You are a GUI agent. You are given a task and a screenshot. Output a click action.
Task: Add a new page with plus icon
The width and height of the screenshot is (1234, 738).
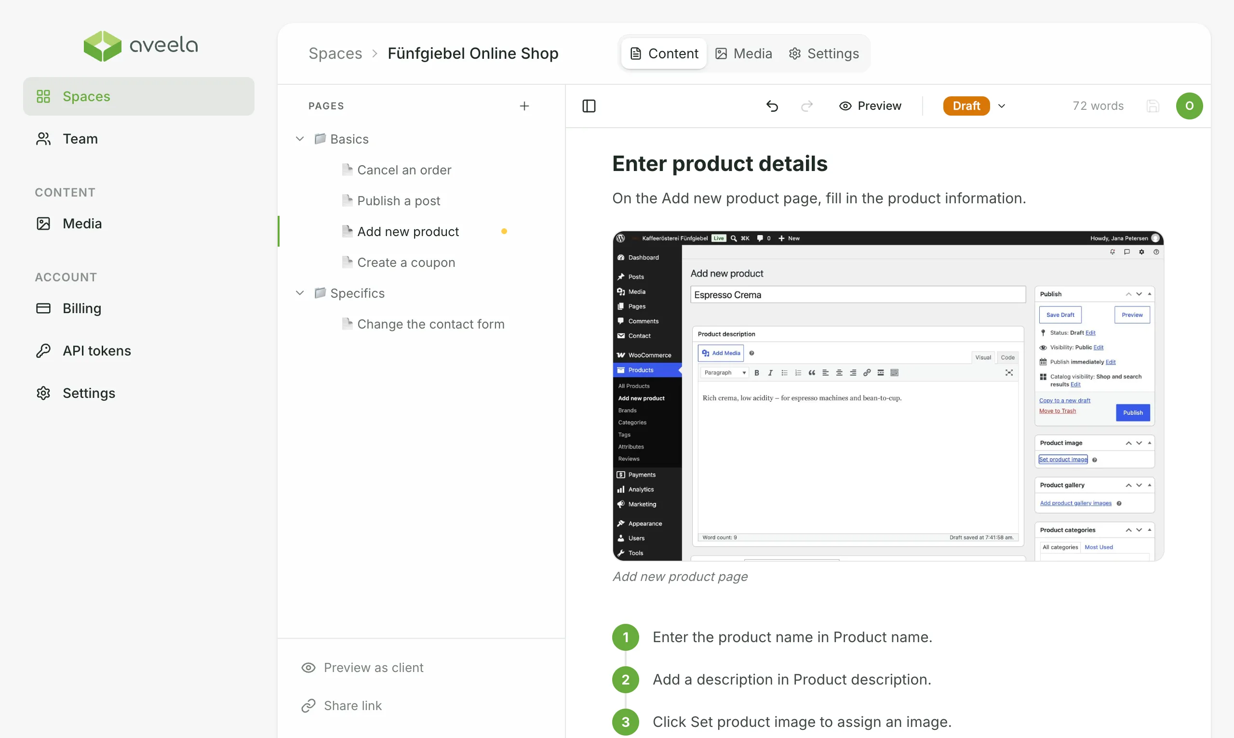[524, 106]
